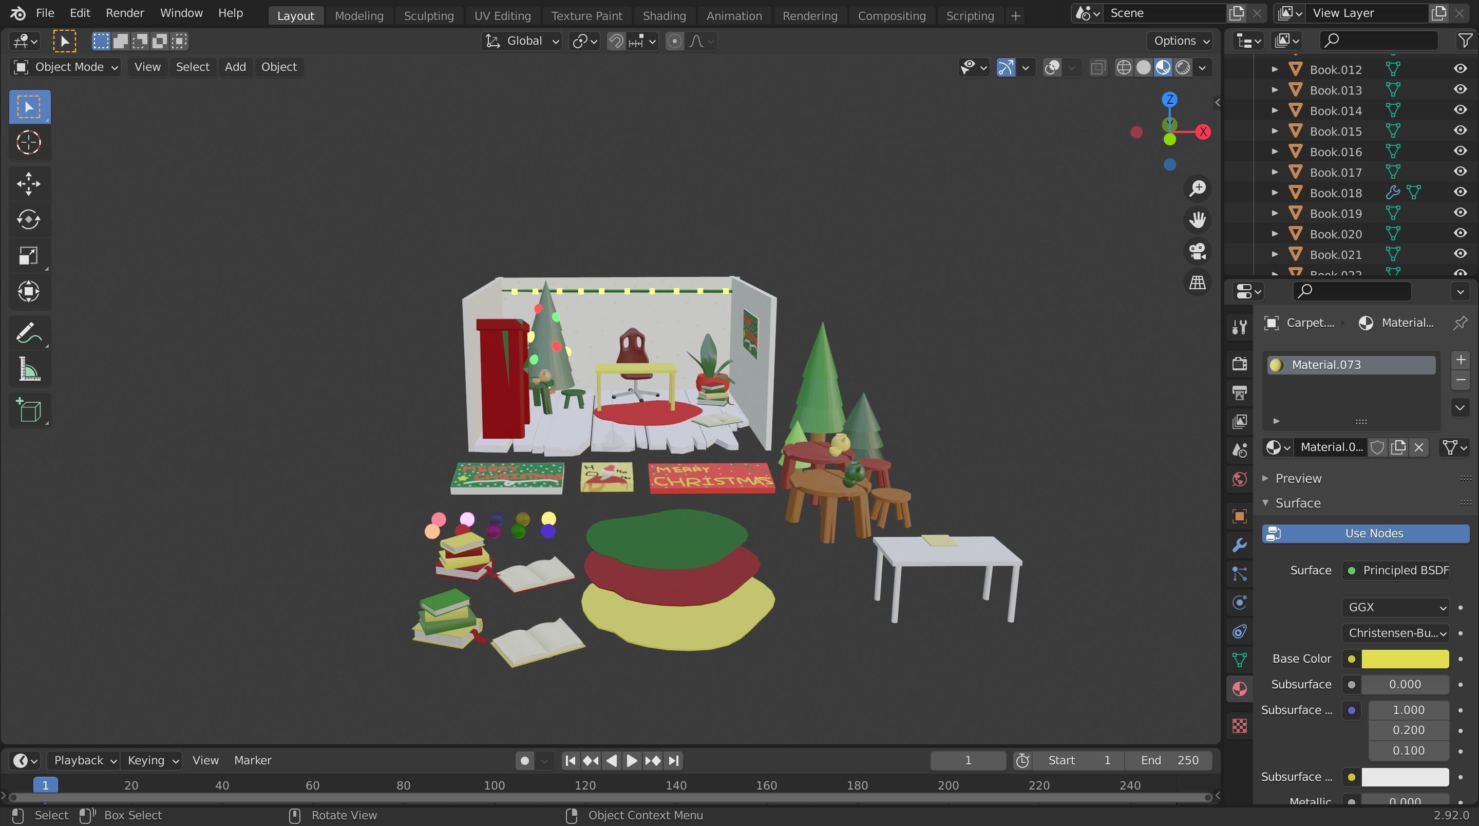Open the Render menu
This screenshot has width=1479, height=826.
(125, 13)
